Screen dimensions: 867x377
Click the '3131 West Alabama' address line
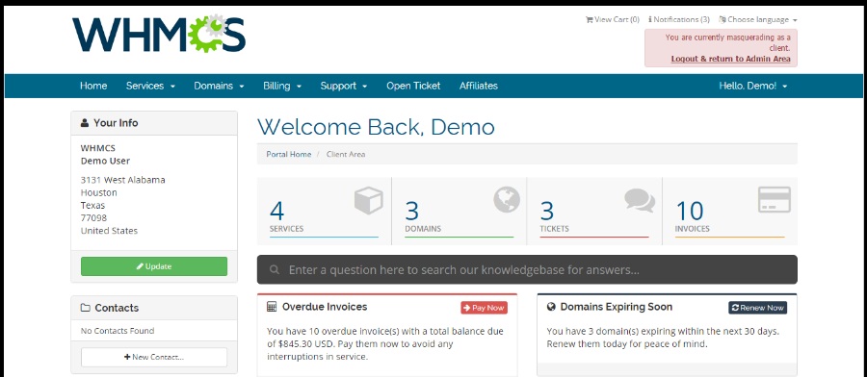[x=122, y=180]
